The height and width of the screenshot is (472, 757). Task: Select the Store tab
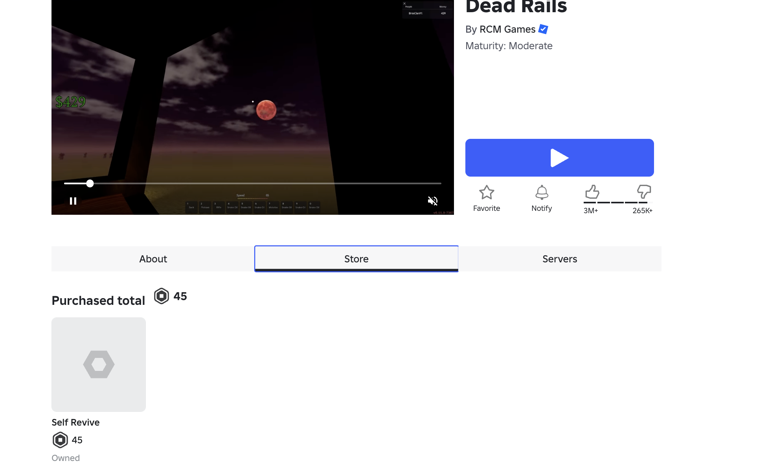tap(356, 259)
